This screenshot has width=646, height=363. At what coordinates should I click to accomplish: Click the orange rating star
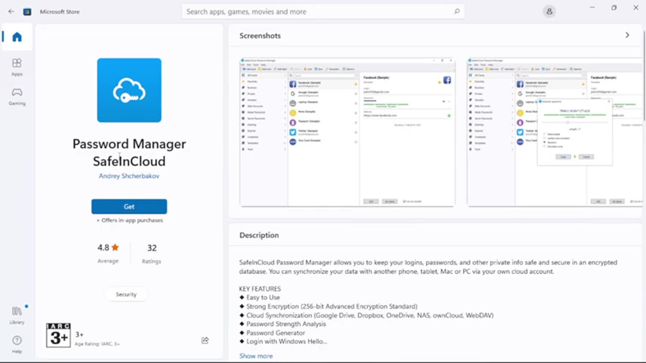click(115, 247)
